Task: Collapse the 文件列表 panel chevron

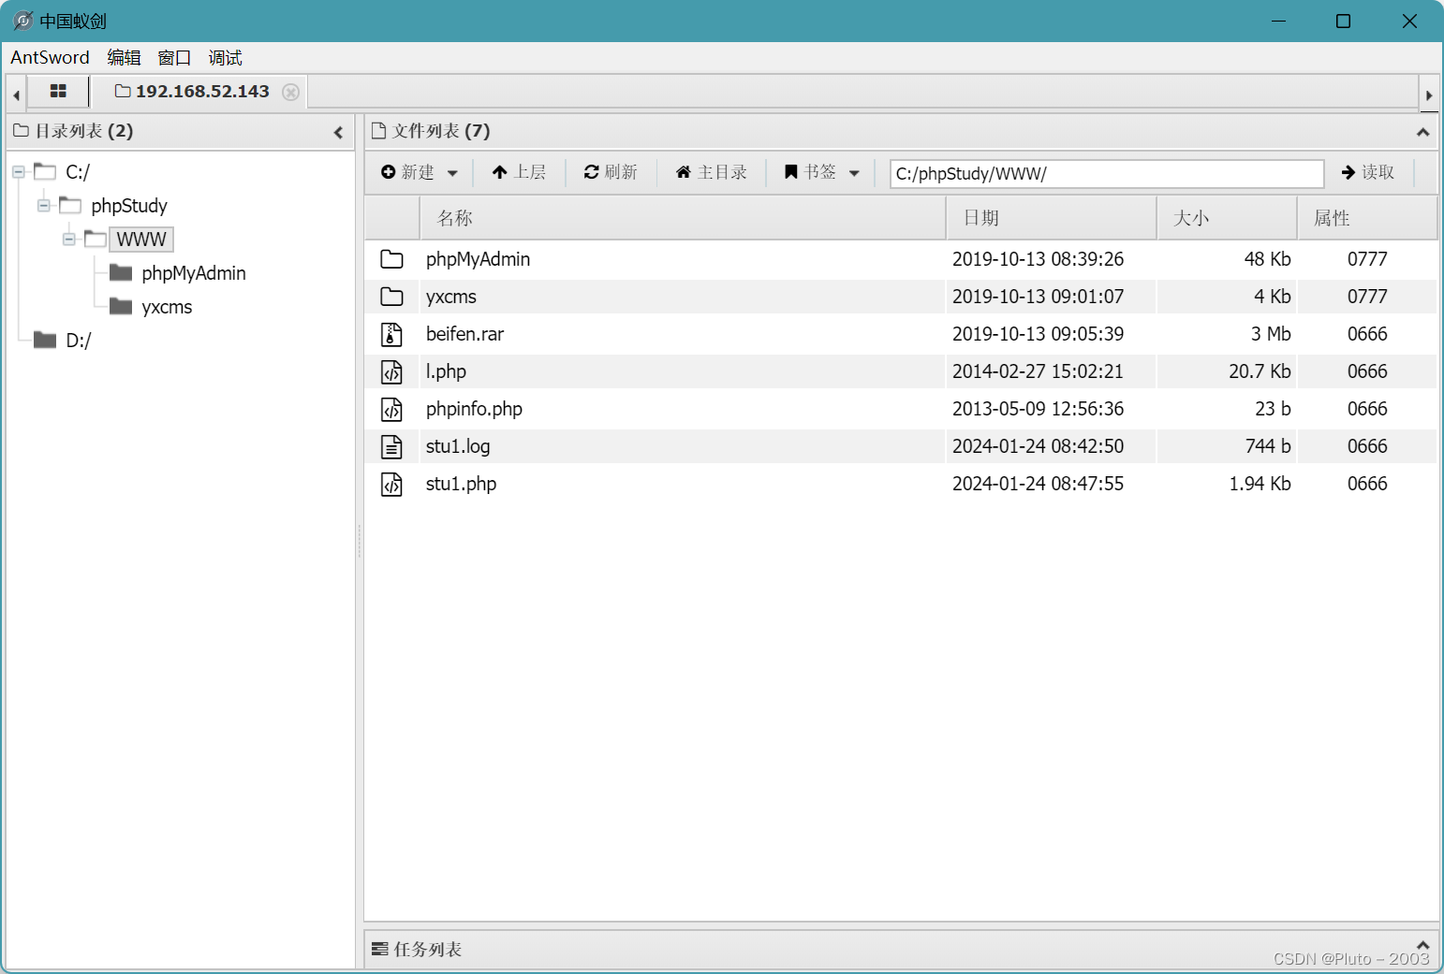Action: [1422, 132]
